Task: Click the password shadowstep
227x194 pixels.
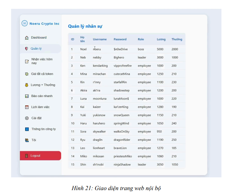Action: [x=122, y=90]
